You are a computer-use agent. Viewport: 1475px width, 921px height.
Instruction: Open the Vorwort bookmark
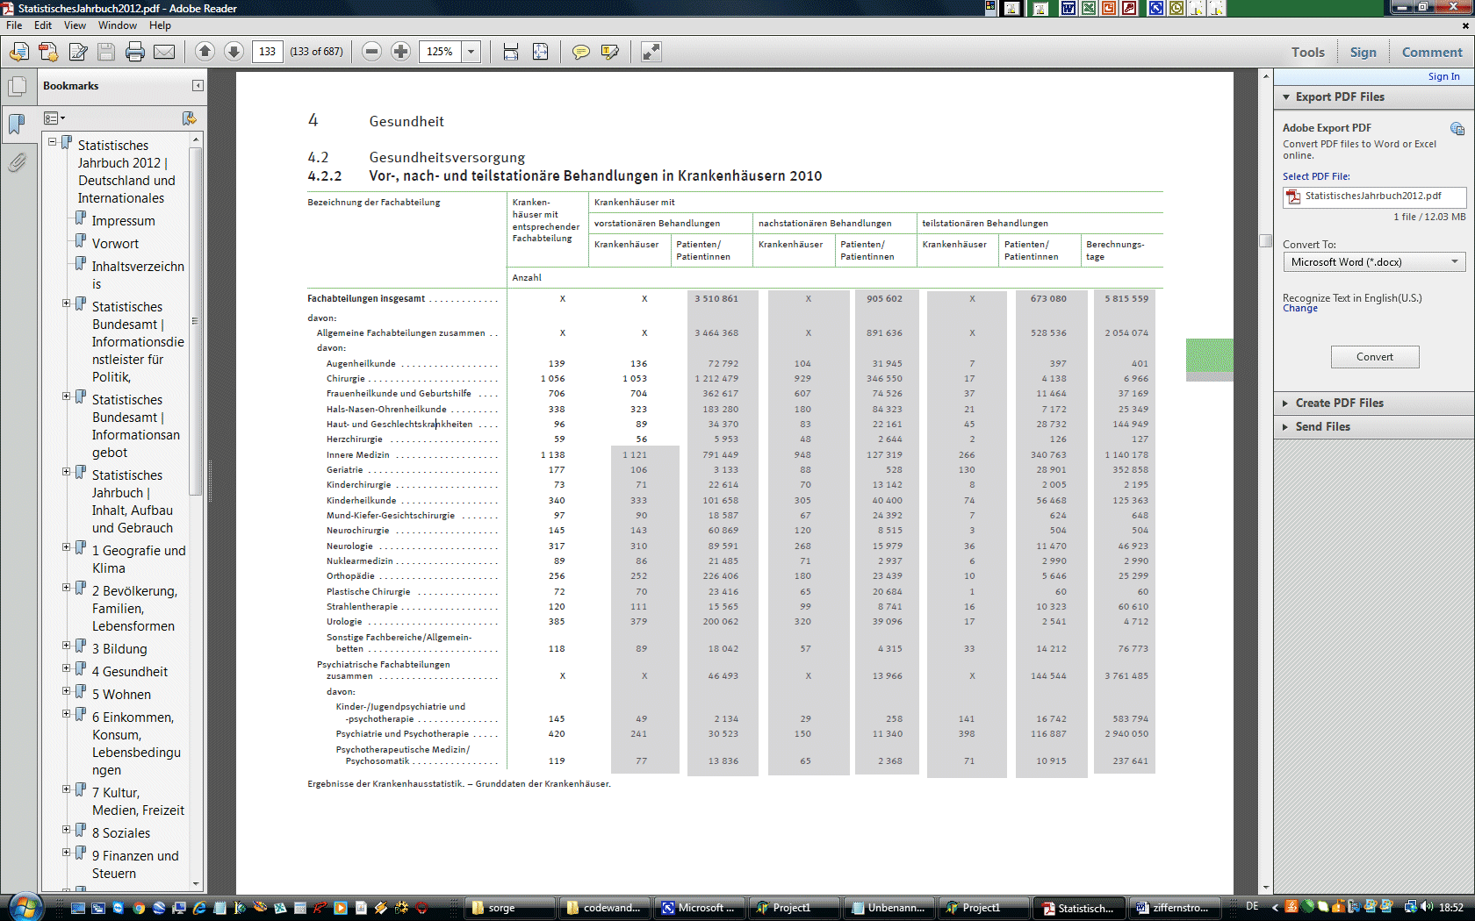coord(115,244)
